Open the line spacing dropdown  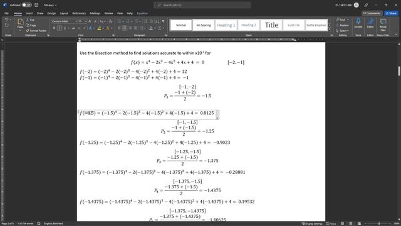click(143, 28)
